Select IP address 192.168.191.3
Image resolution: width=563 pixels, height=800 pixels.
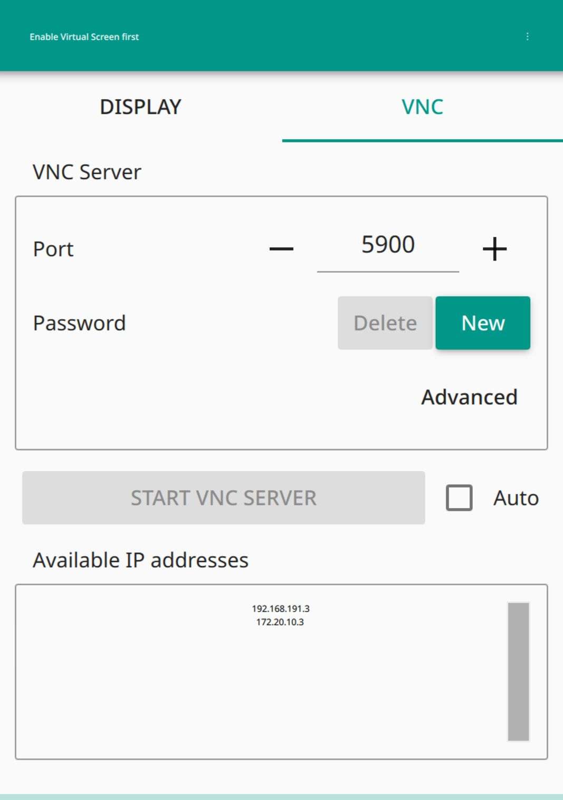[x=281, y=608]
